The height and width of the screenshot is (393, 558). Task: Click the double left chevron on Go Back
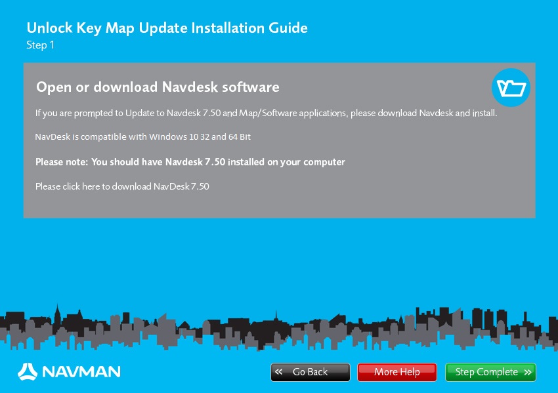(x=279, y=372)
